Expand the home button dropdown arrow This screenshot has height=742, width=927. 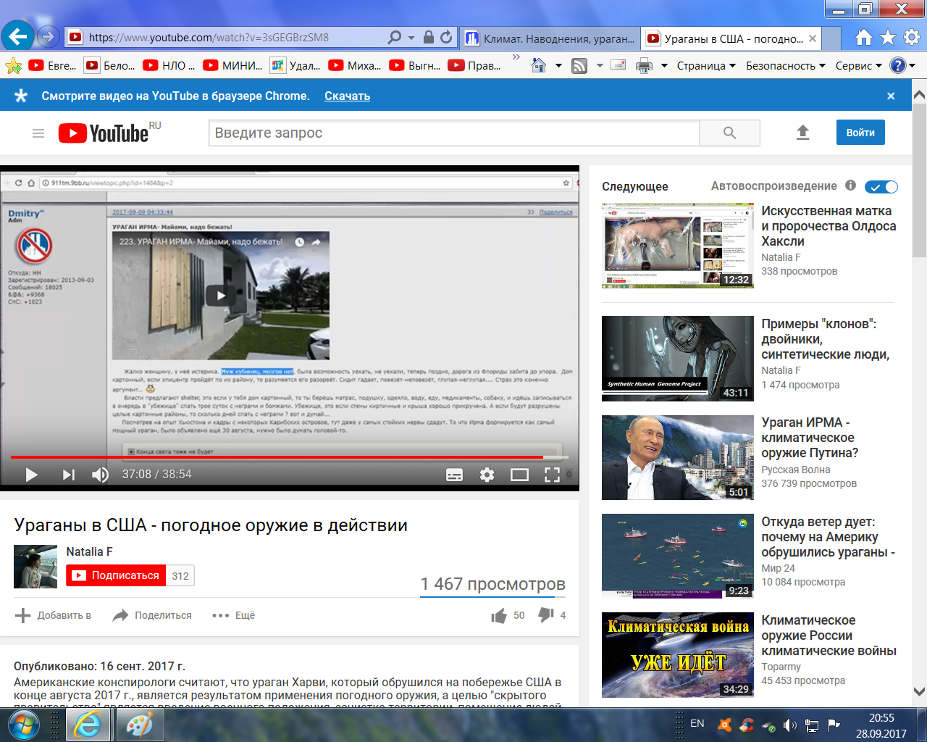(x=558, y=66)
